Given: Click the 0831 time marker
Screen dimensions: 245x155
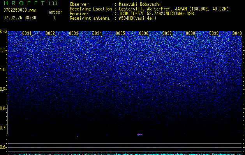Looking at the screenshot, I should point(27,33).
